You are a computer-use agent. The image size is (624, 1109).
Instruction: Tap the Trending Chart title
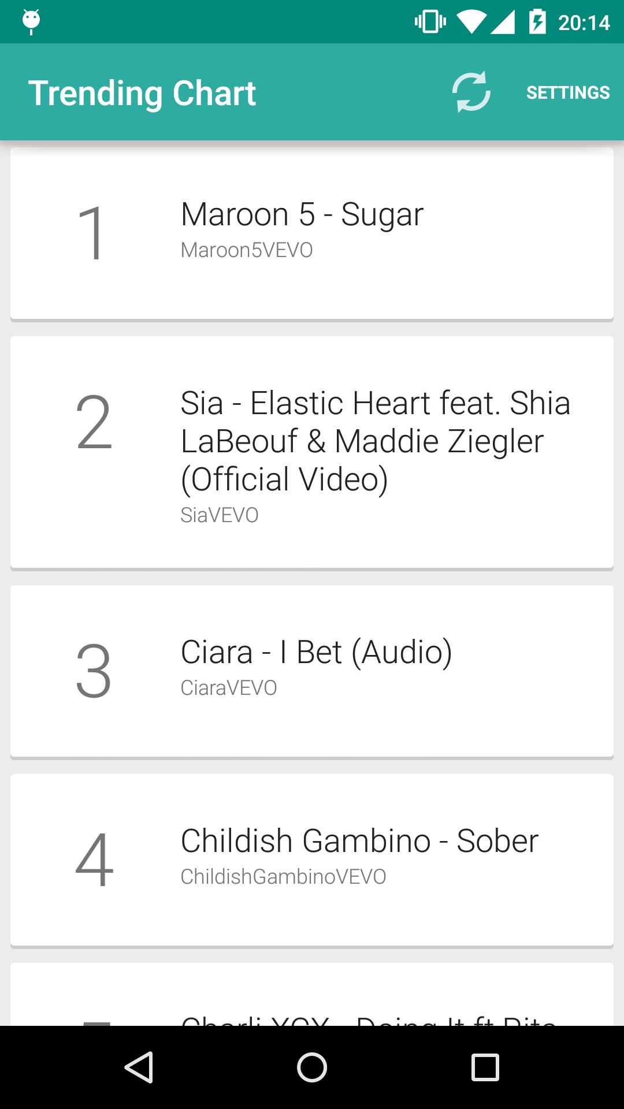[144, 92]
